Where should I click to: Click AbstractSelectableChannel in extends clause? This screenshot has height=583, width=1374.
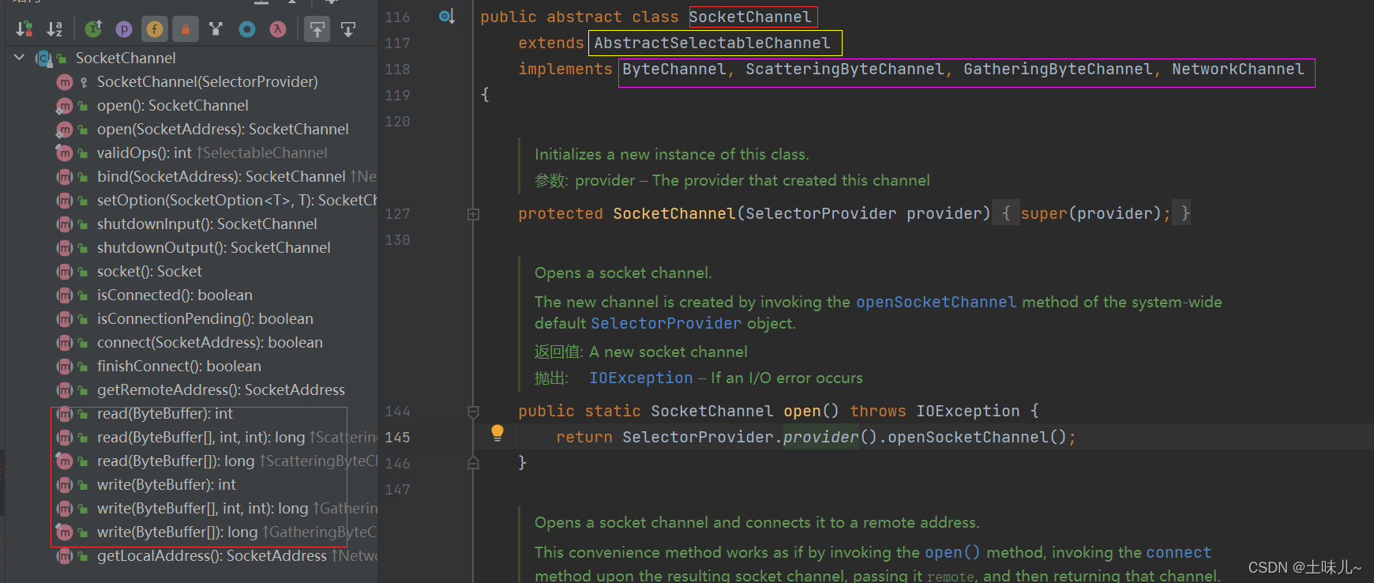pyautogui.click(x=711, y=43)
